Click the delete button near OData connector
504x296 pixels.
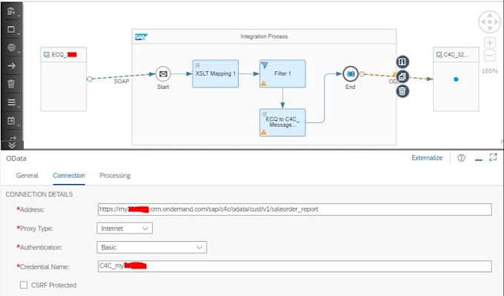point(402,91)
